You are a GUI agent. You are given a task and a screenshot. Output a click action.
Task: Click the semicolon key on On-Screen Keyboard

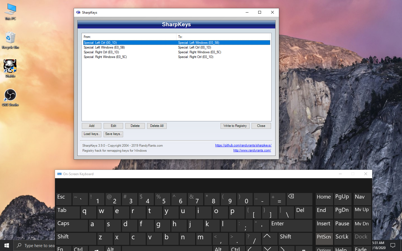click(245, 226)
